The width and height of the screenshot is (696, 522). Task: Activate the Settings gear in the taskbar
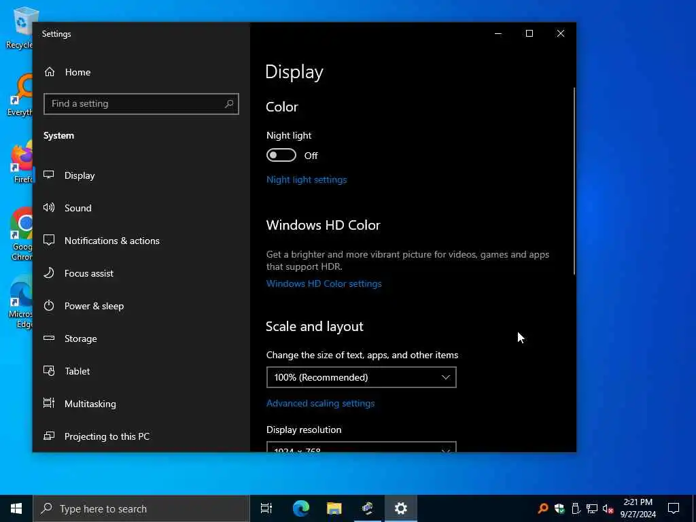coord(401,508)
